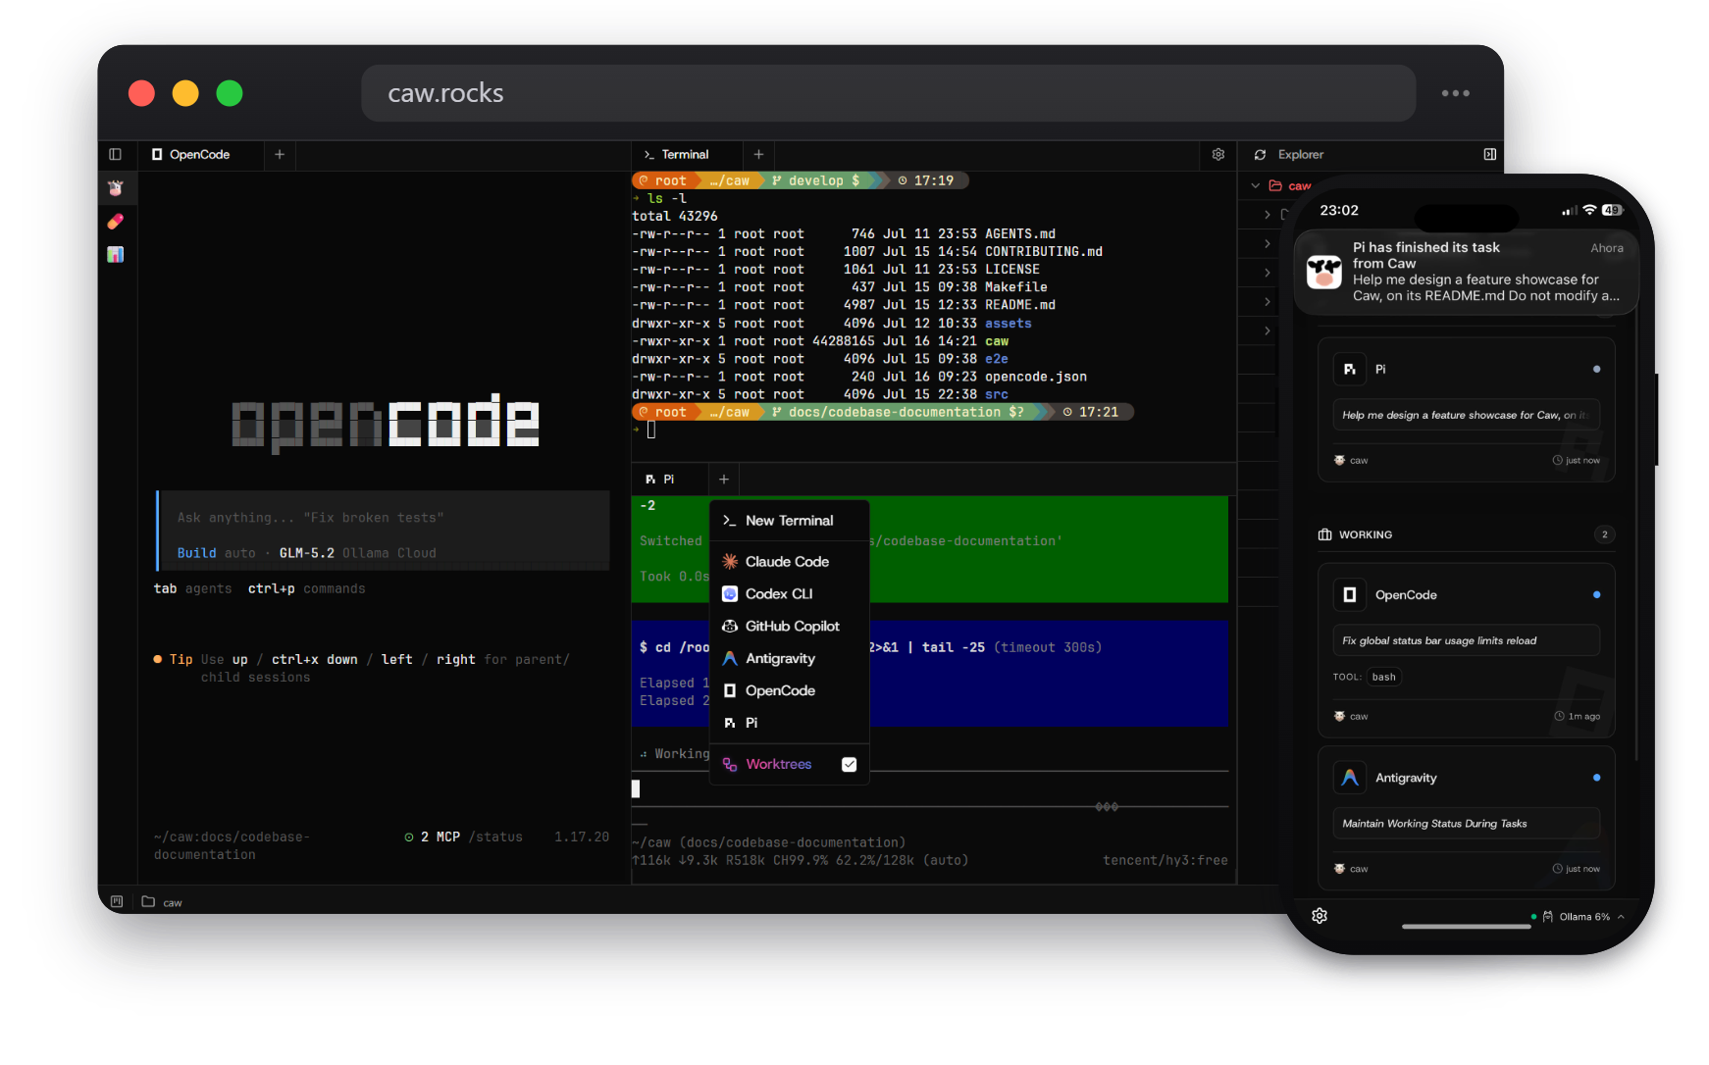Open phone app settings gear

coord(1320,915)
